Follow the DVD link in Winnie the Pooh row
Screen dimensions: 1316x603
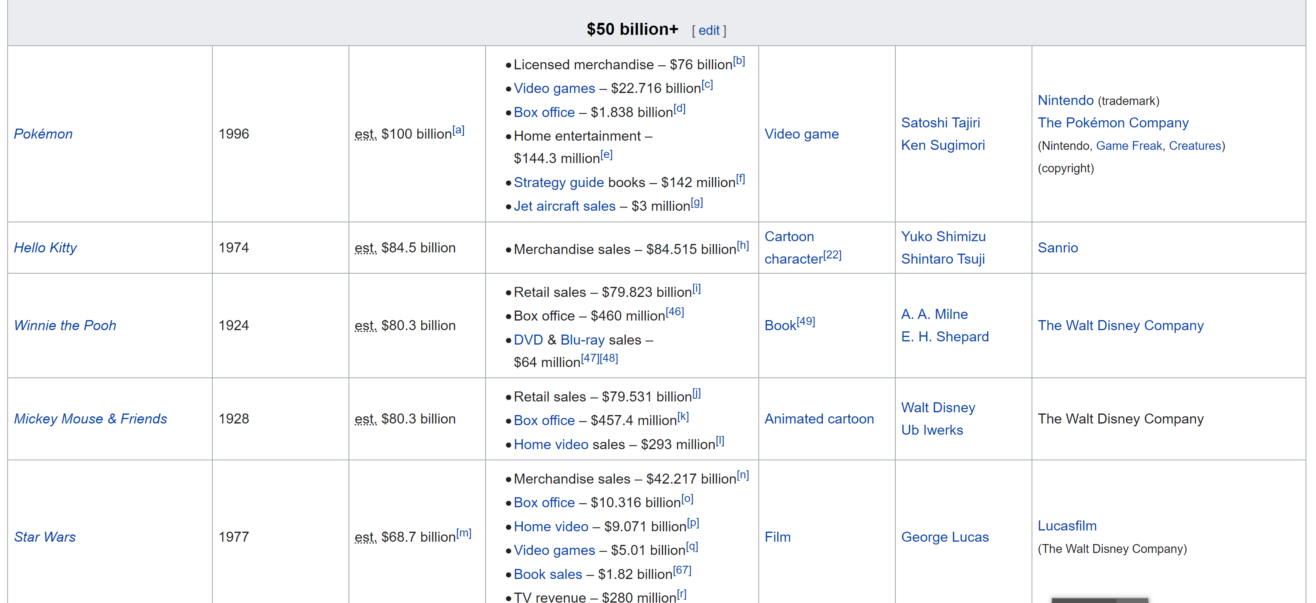528,340
